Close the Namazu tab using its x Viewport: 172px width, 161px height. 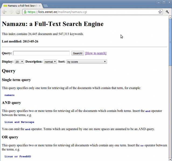(40, 6)
